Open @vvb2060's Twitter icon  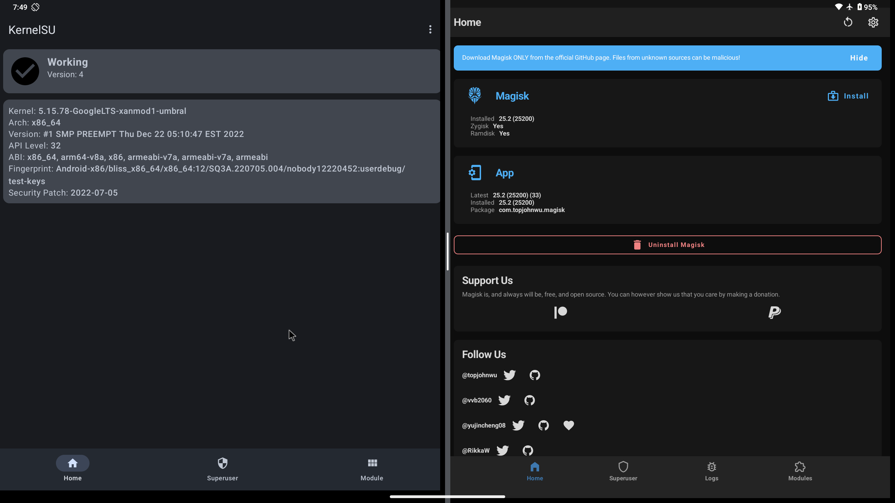[504, 400]
